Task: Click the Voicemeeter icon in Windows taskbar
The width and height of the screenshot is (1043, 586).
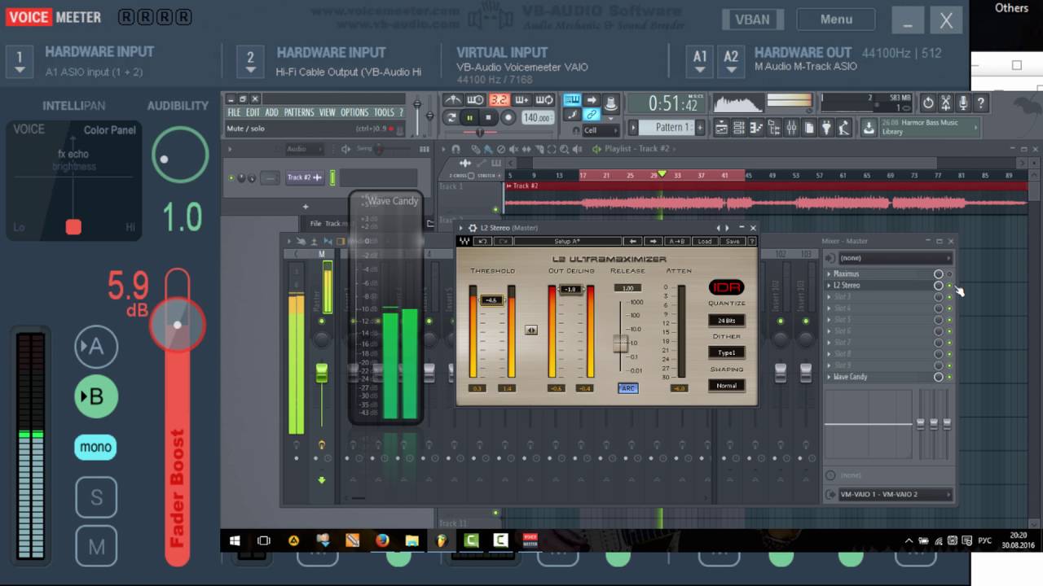Action: click(530, 540)
